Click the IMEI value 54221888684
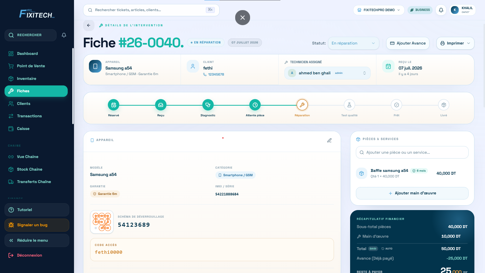Viewport: 485px width, 273px height. coord(227,194)
